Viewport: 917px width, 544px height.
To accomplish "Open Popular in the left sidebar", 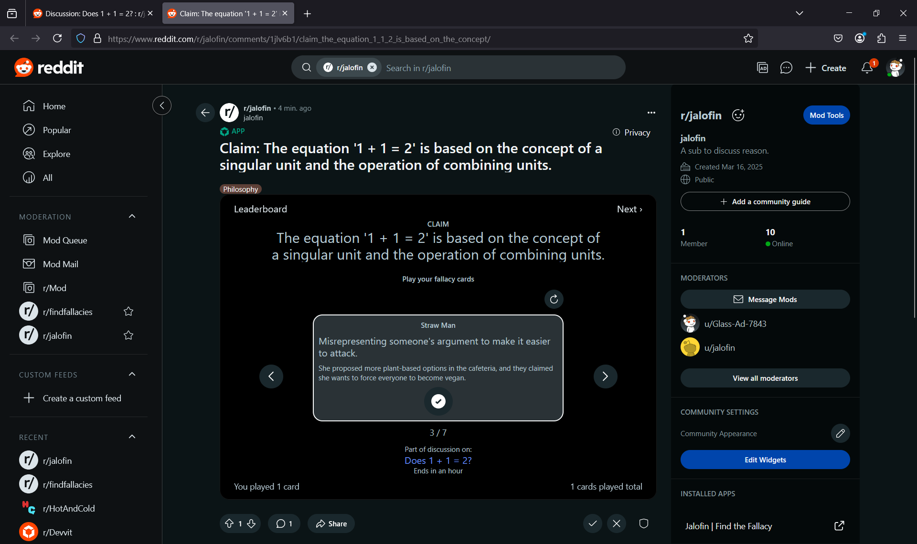I will pyautogui.click(x=56, y=130).
